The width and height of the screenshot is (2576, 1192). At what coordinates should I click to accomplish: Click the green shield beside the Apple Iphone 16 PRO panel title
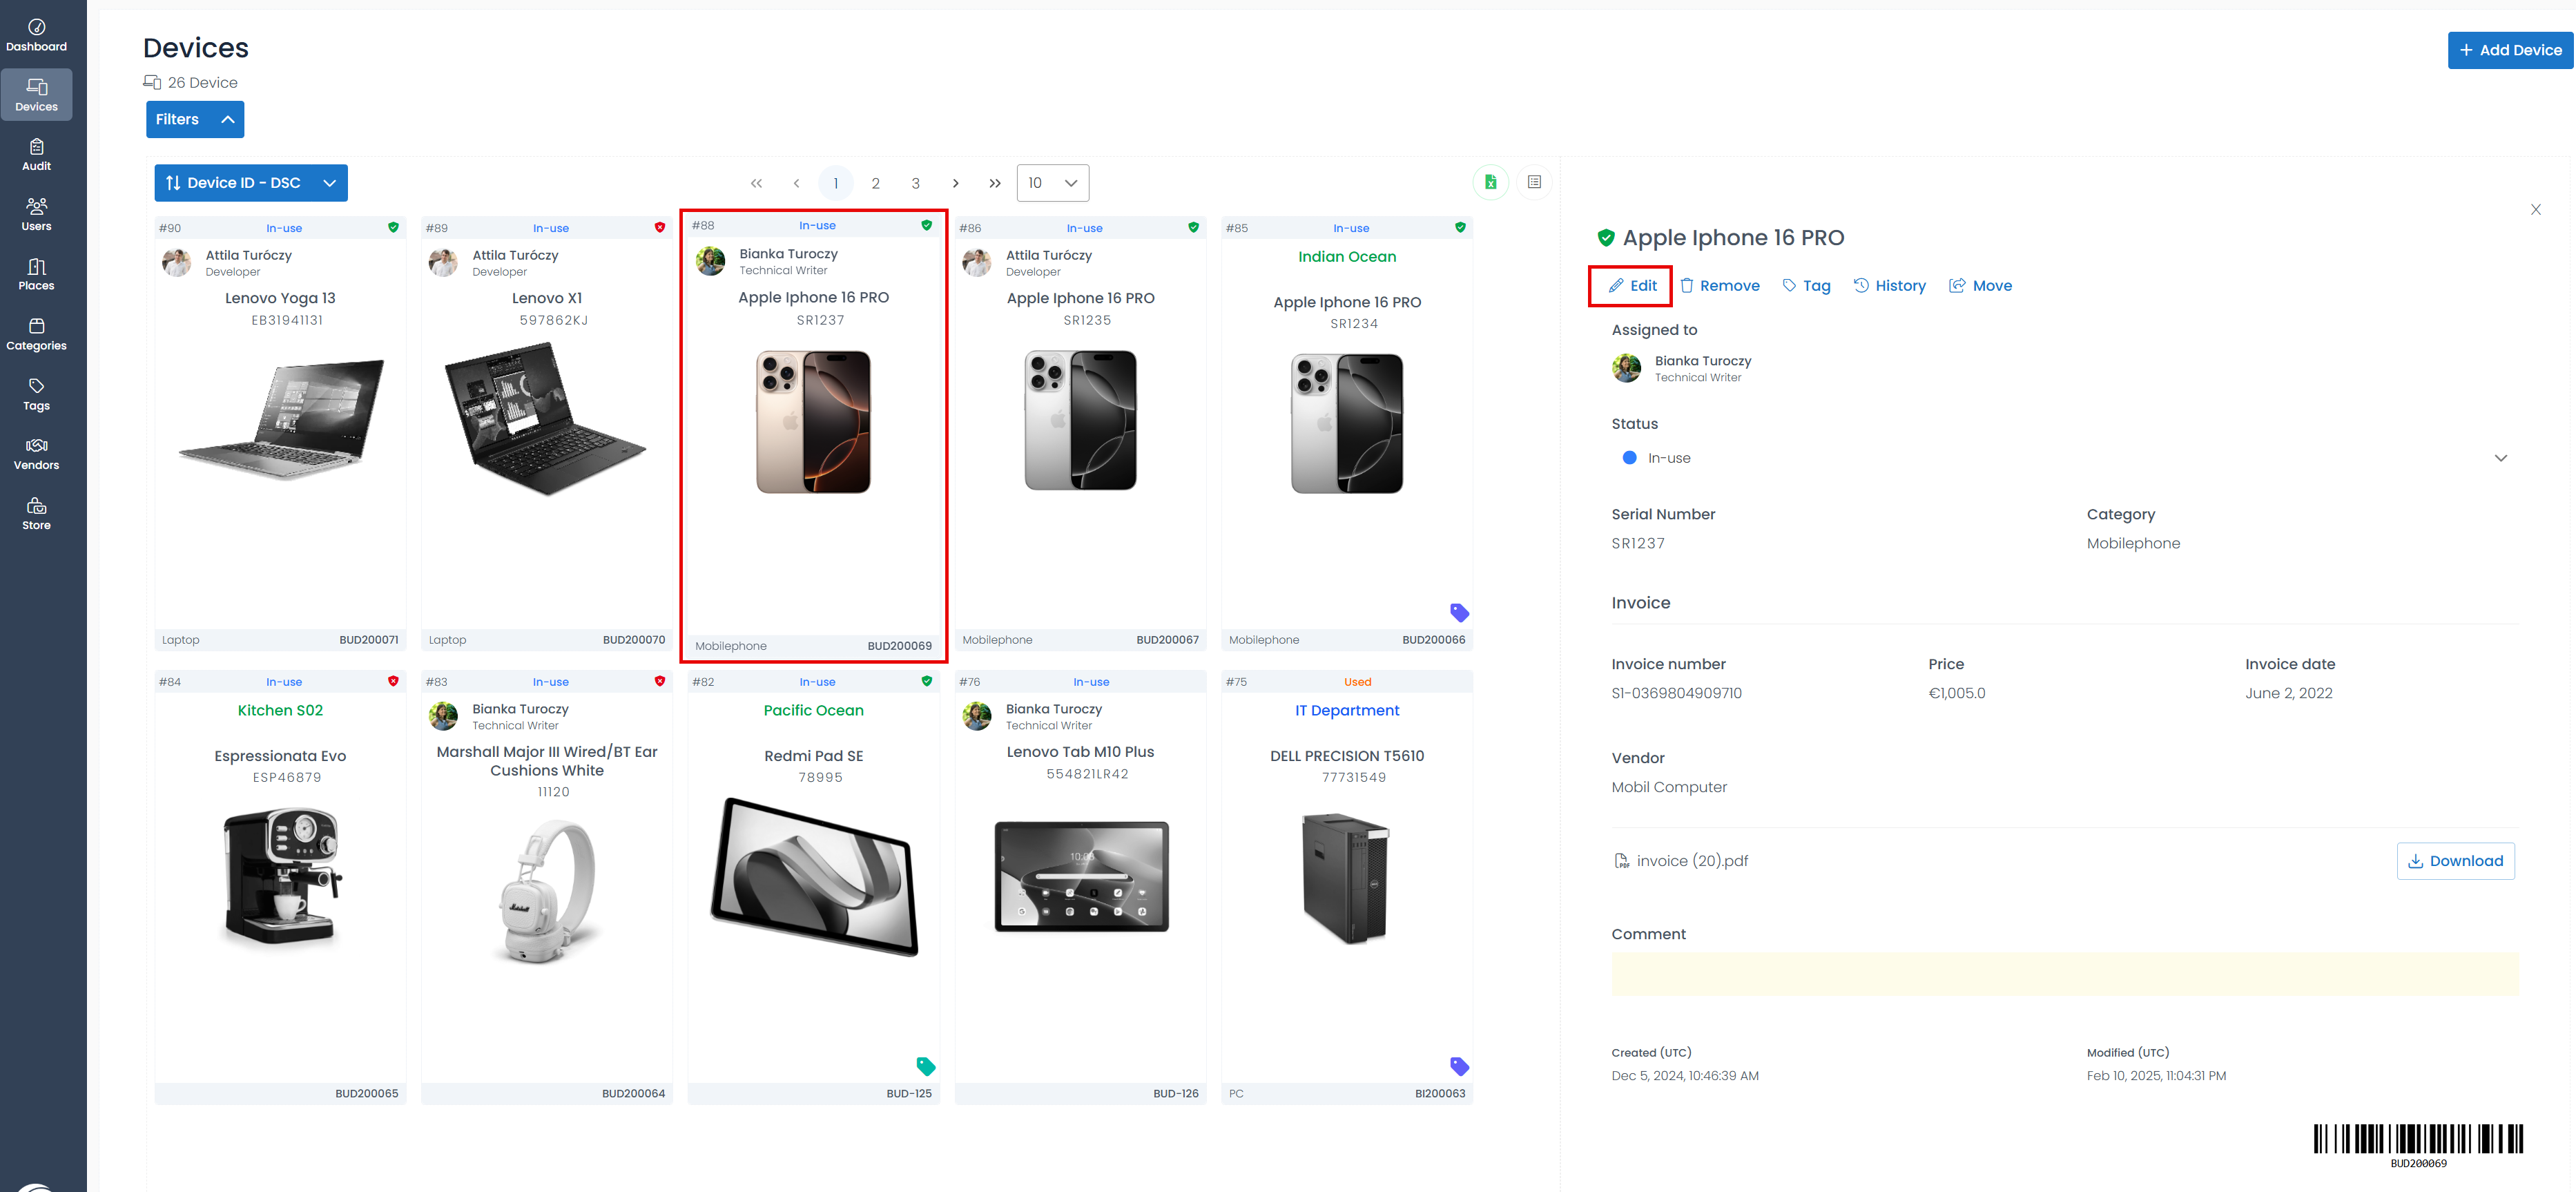pos(1605,238)
